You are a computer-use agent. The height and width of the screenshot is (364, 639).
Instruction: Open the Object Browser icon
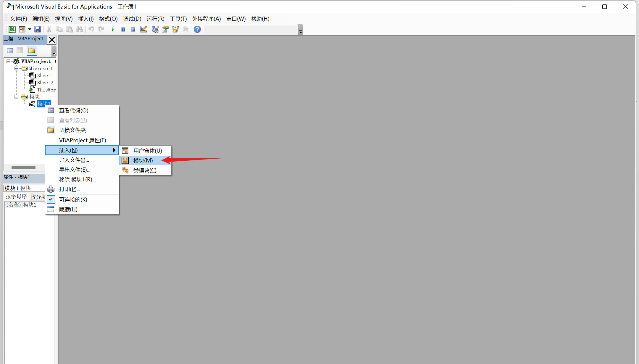click(x=175, y=29)
